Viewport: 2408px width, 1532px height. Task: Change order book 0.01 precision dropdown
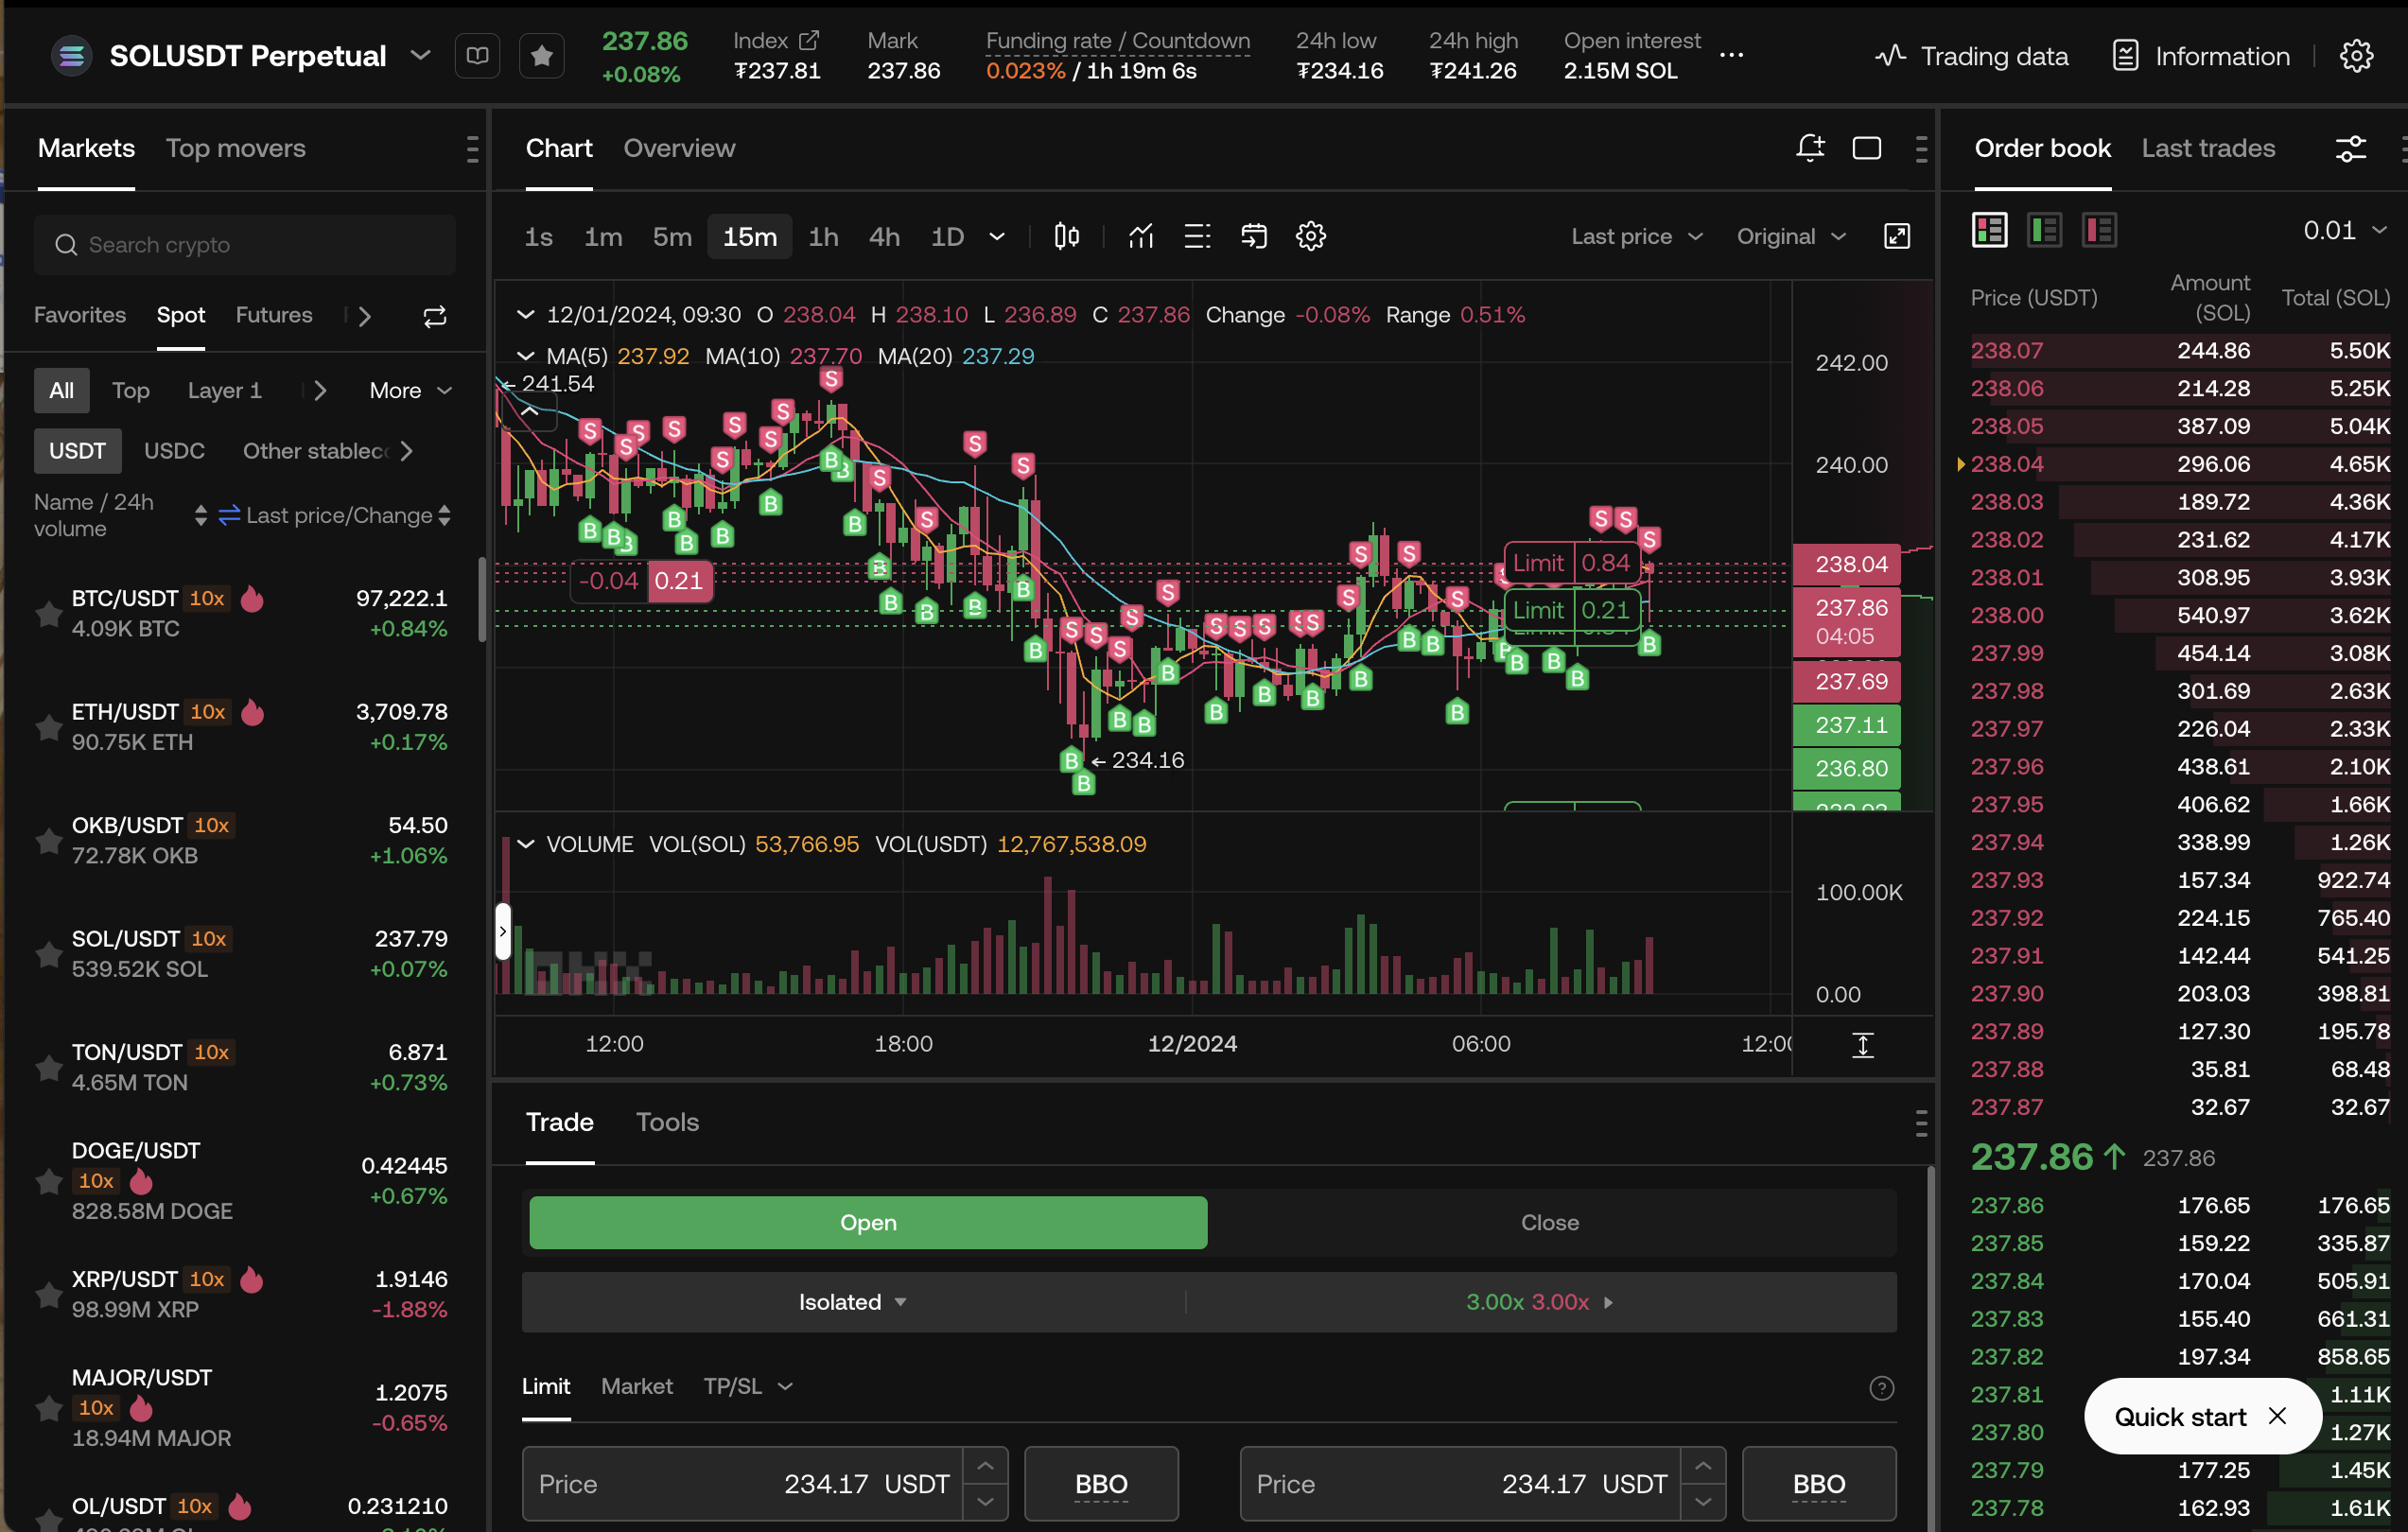(x=2346, y=231)
